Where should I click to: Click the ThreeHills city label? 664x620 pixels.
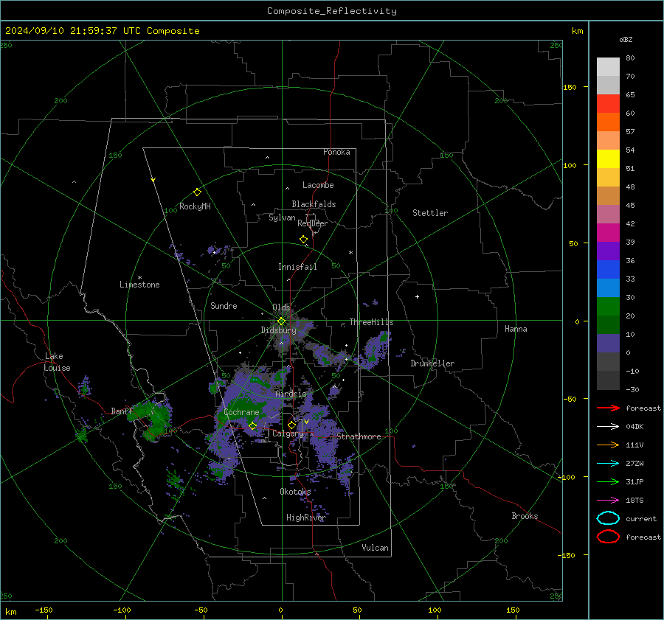pyautogui.click(x=371, y=322)
